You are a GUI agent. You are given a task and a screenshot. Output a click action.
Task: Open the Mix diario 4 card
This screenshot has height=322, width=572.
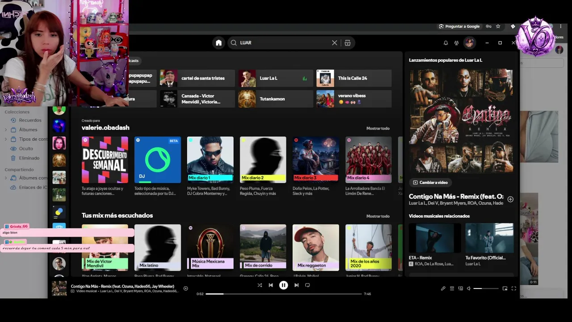tap(369, 166)
